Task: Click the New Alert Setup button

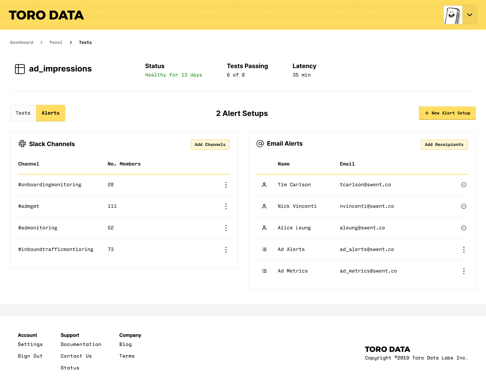Action: [x=447, y=113]
